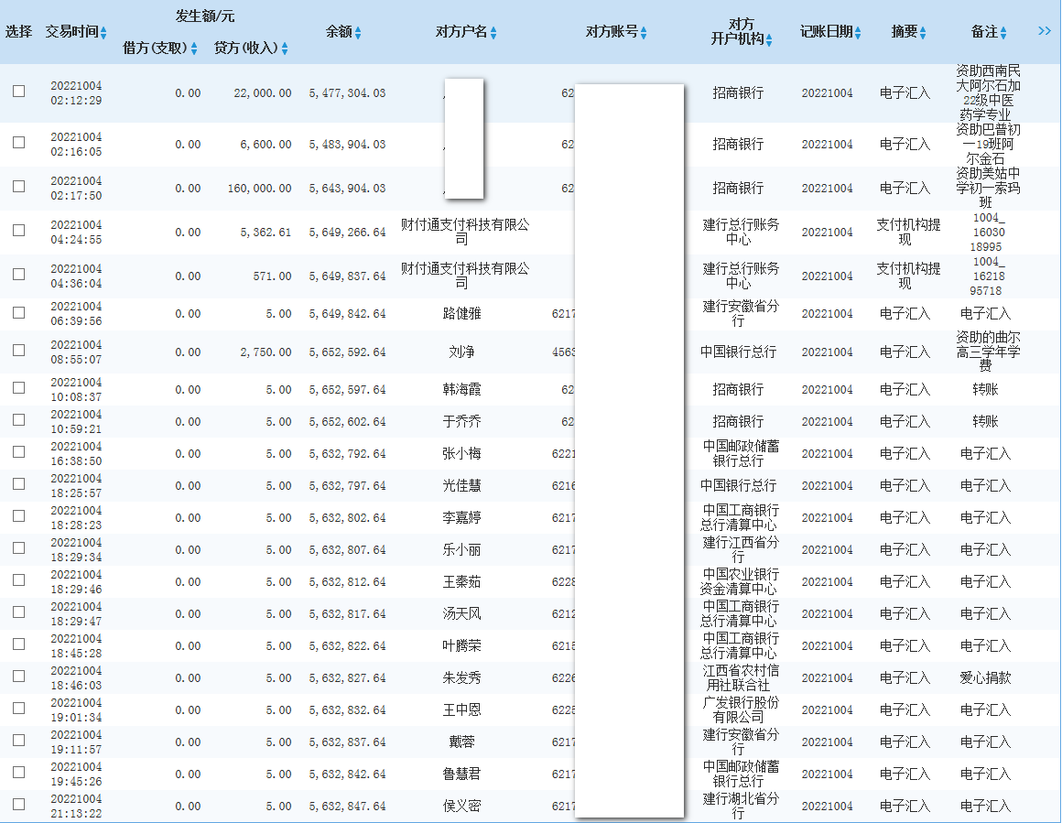Check the 于乔乔 transaction row
The height and width of the screenshot is (823, 1062).
[x=19, y=420]
